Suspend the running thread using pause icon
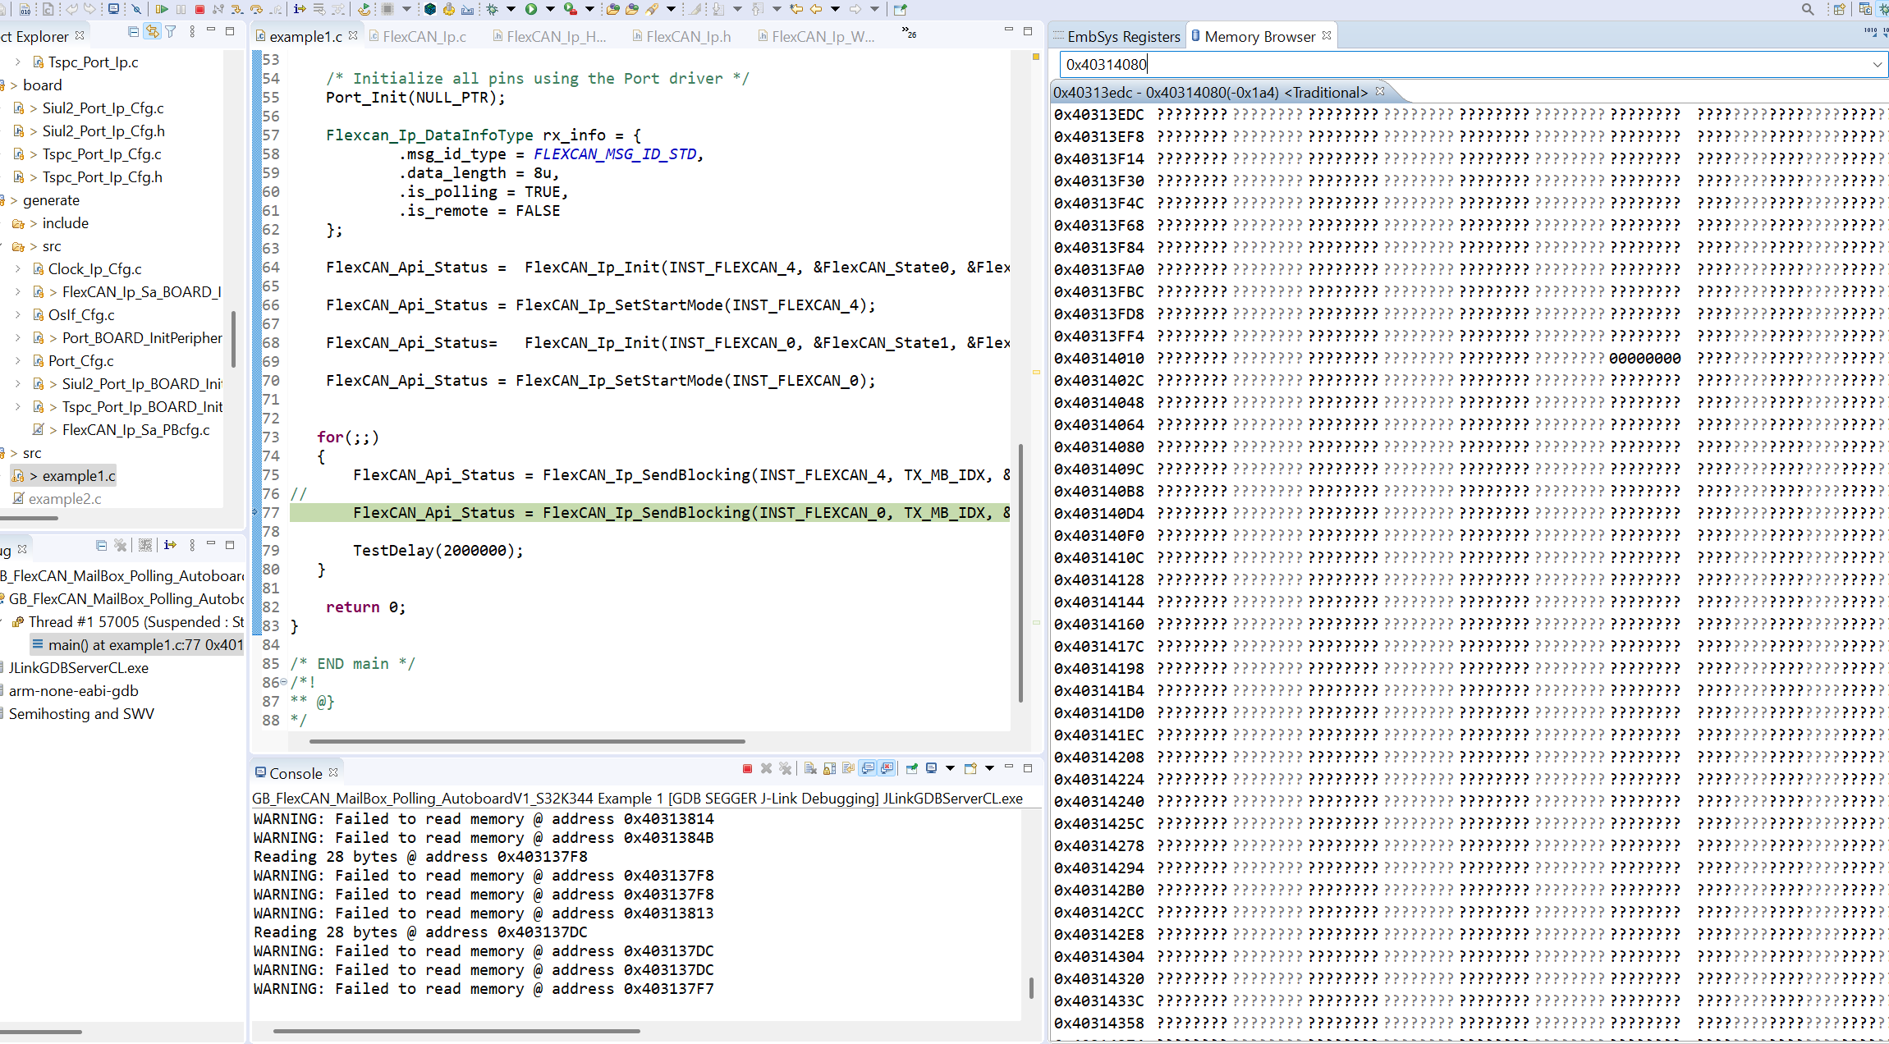 coord(181,9)
